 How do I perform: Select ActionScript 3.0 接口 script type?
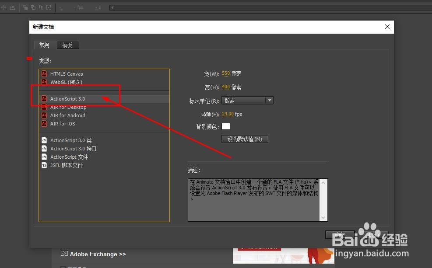[104, 149]
